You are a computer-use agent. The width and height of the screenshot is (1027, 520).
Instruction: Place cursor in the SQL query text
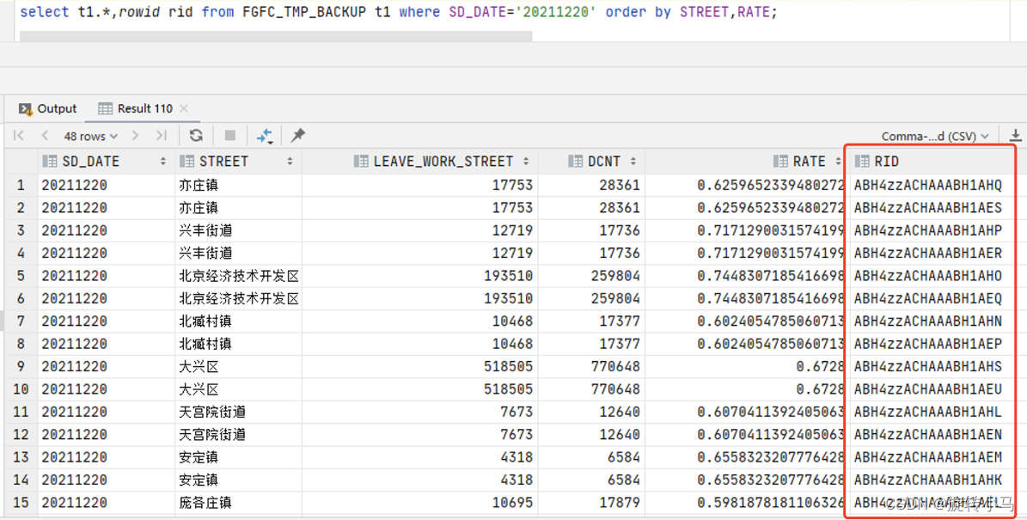(398, 12)
